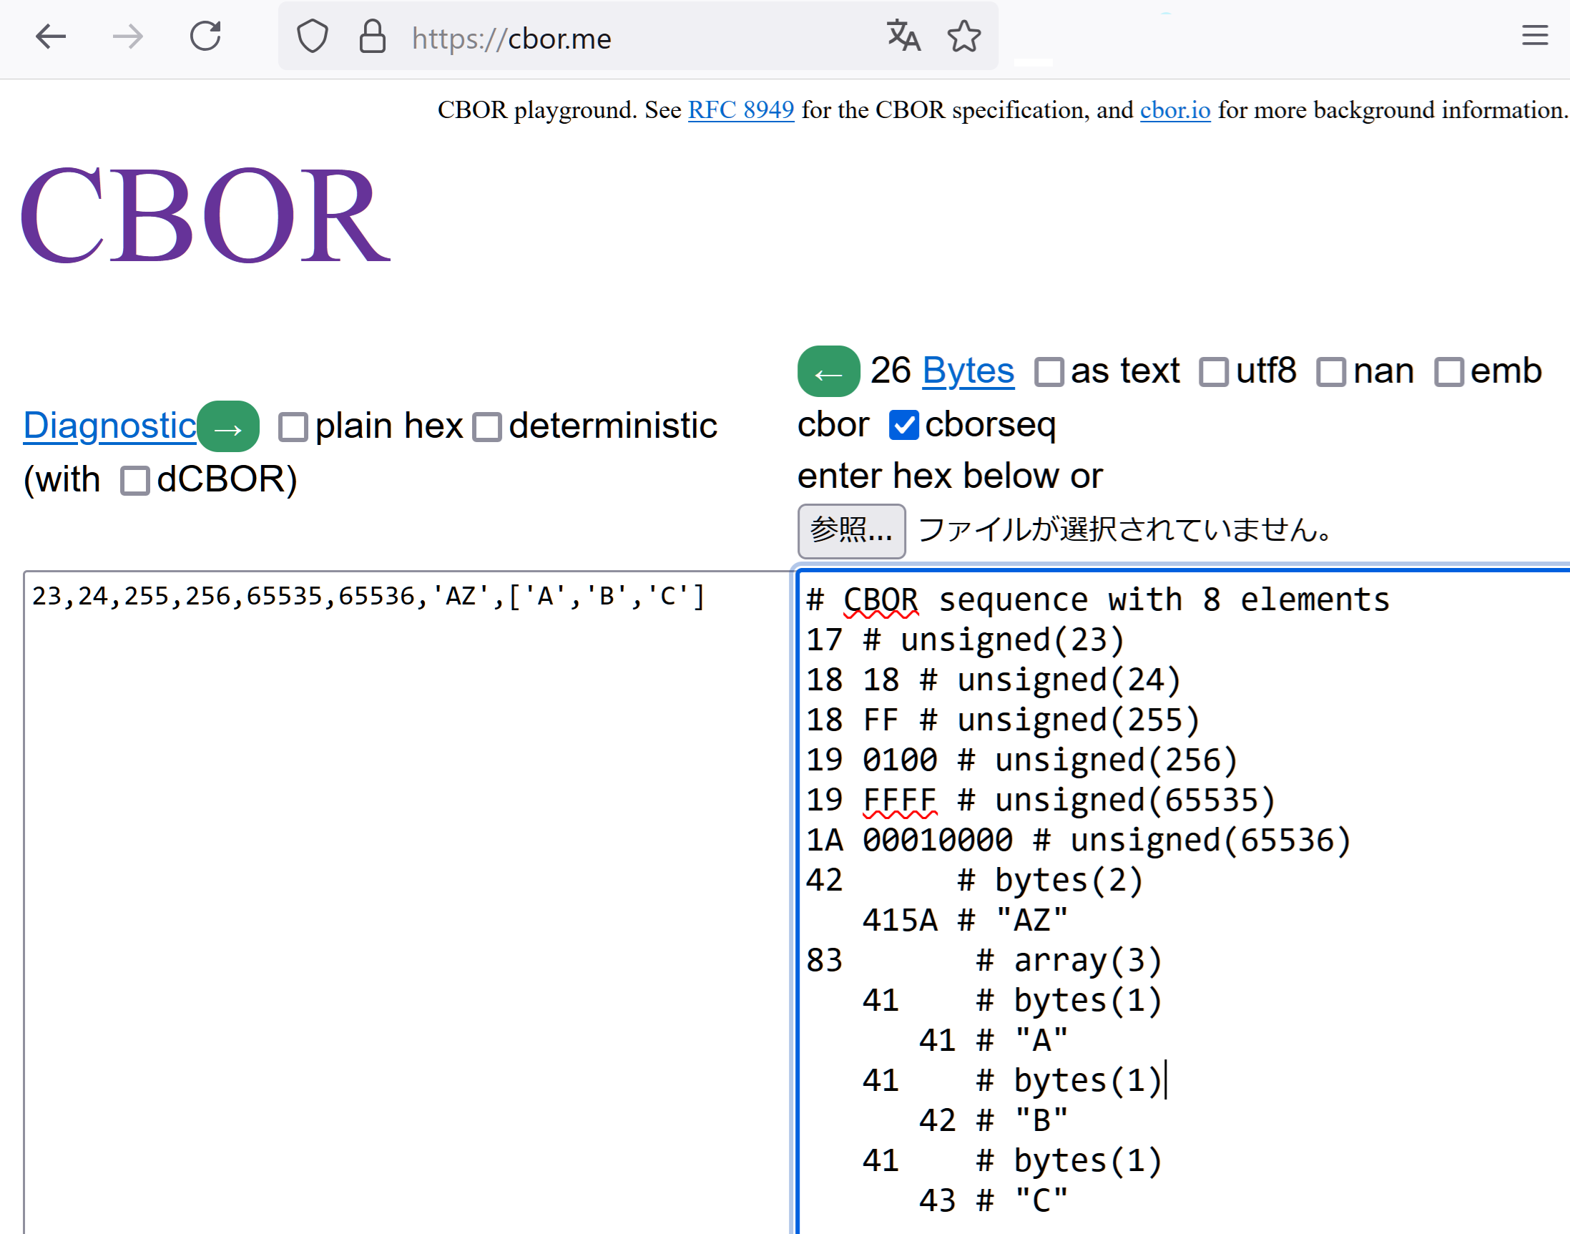Reload the page with refresh icon
Viewport: 1570px width, 1234px height.
point(205,36)
